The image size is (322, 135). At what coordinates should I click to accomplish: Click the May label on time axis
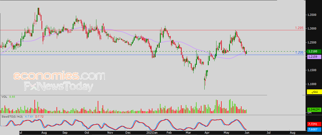coord(226,133)
